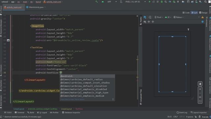Viewport: 211px width, 119px height.
Task: Run the app with the green play button
Action: pos(149,2)
